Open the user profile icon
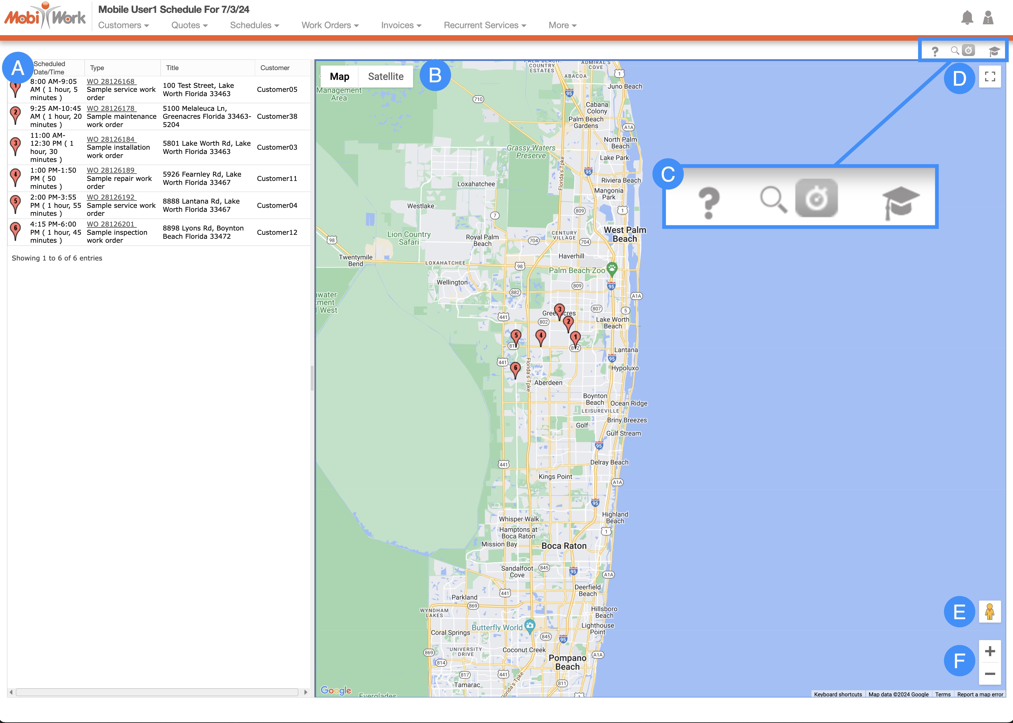 988,18
